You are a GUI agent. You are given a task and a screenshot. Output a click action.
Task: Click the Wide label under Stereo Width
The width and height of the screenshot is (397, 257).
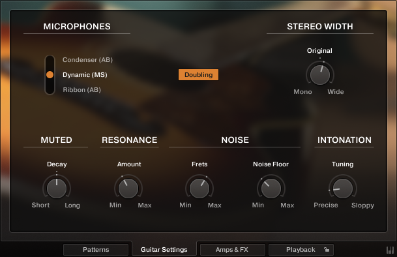click(336, 92)
